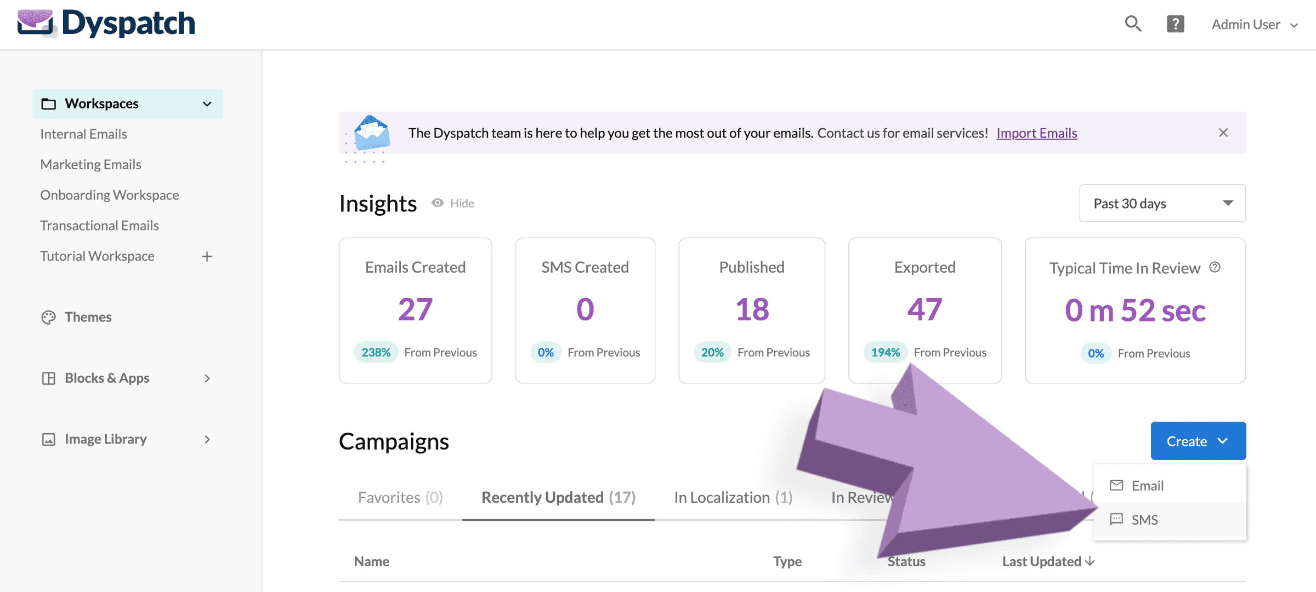This screenshot has width=1316, height=592.
Task: Click the SMS chat bubble icon
Action: (x=1117, y=519)
